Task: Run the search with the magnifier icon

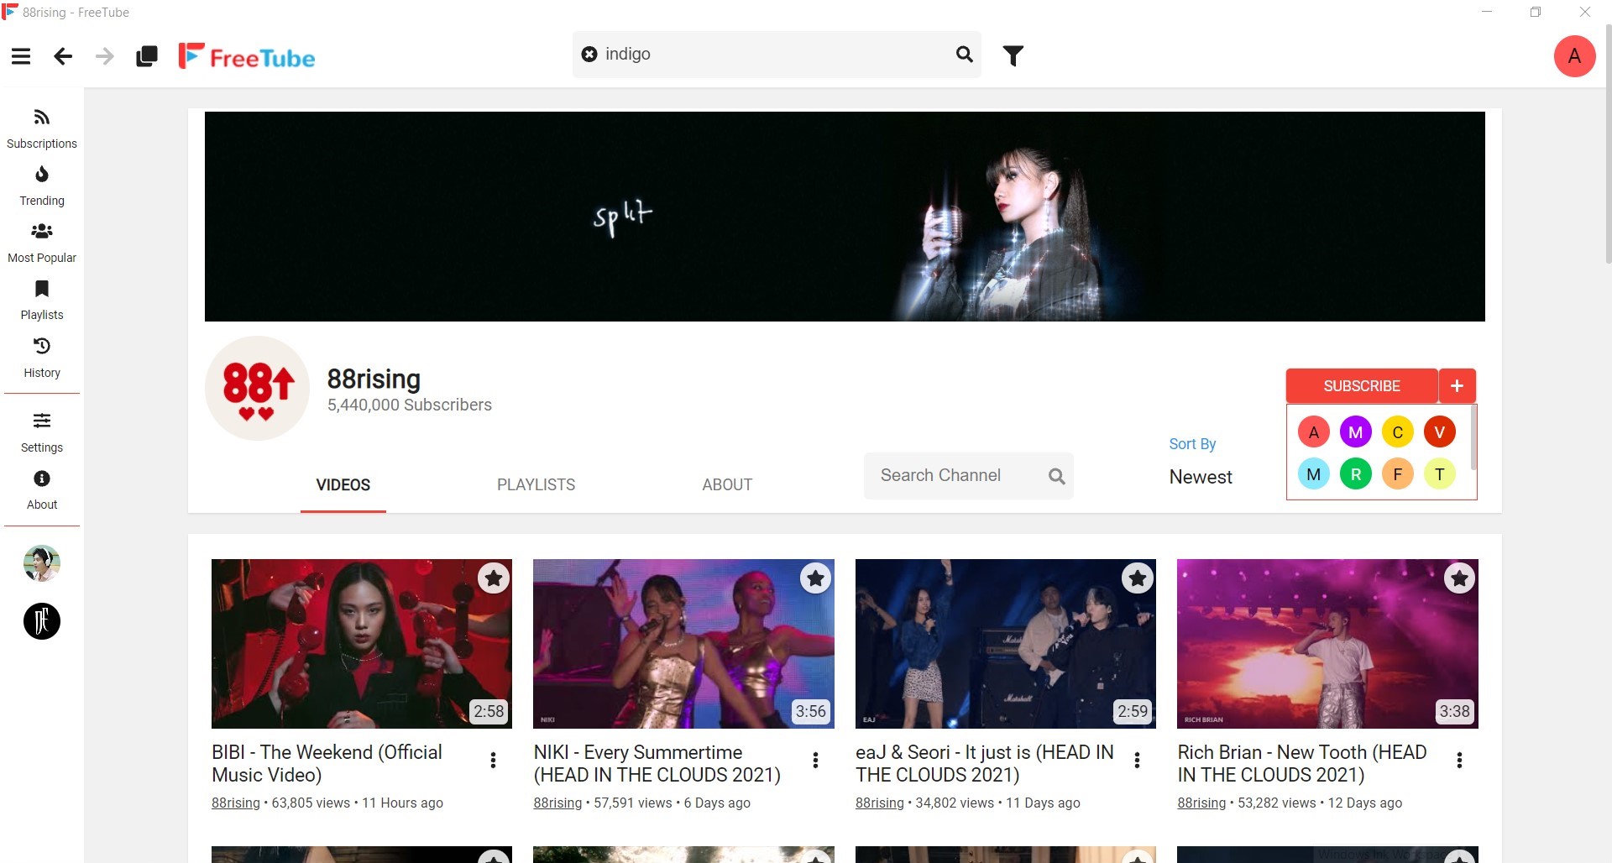Action: (x=964, y=54)
